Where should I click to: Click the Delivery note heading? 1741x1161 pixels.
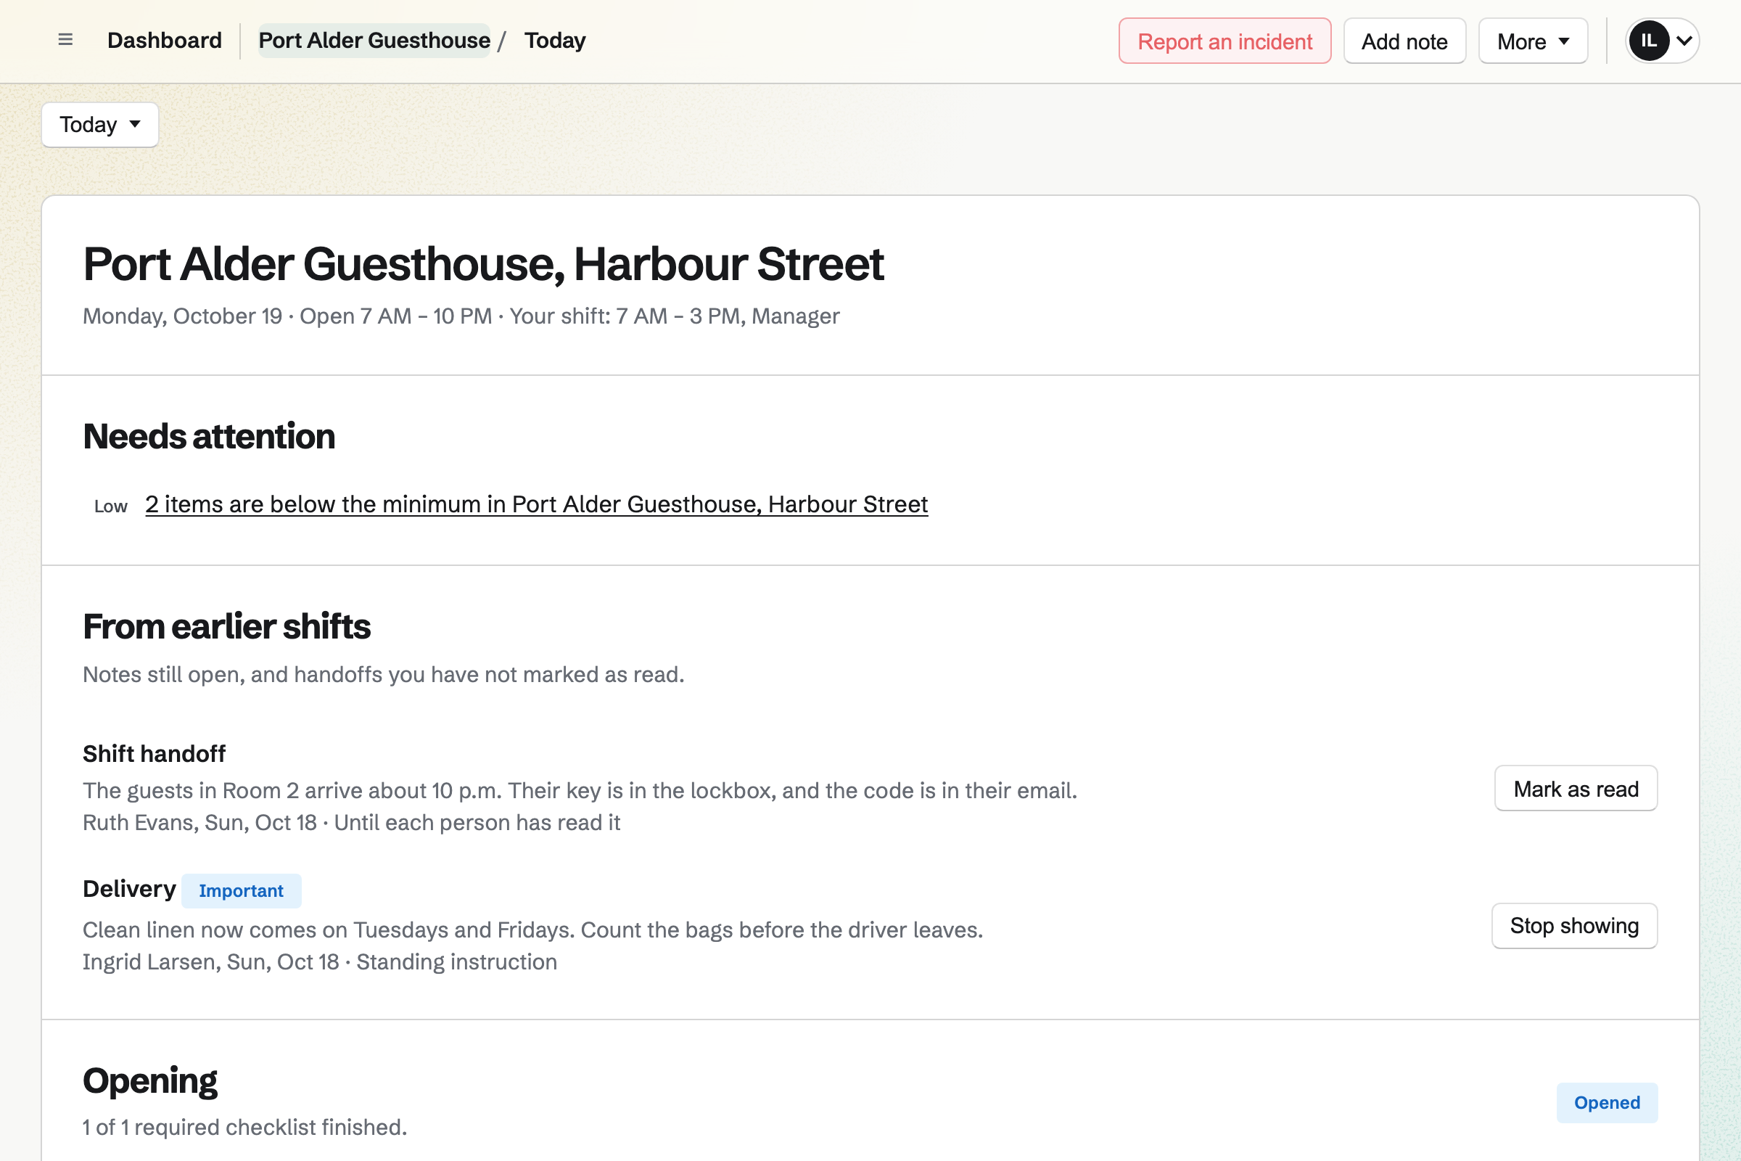(x=130, y=888)
